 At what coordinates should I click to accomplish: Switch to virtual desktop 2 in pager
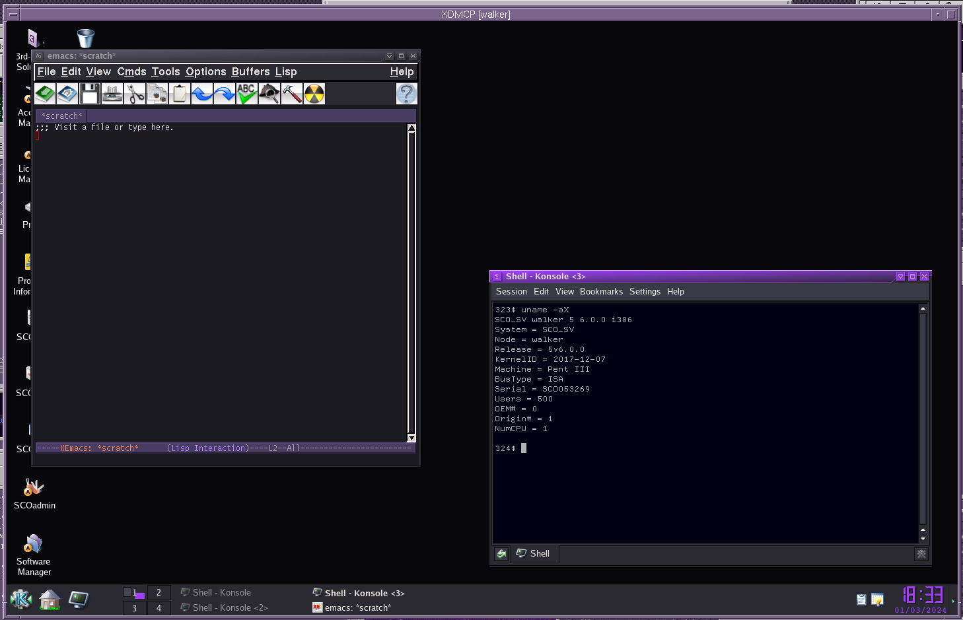[159, 592]
